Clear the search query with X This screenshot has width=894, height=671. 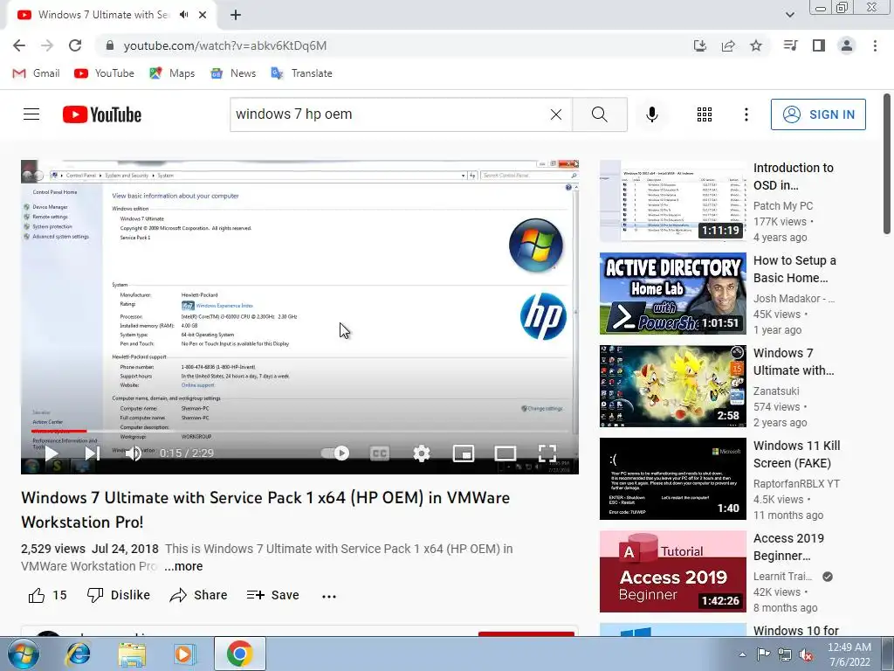coord(556,114)
